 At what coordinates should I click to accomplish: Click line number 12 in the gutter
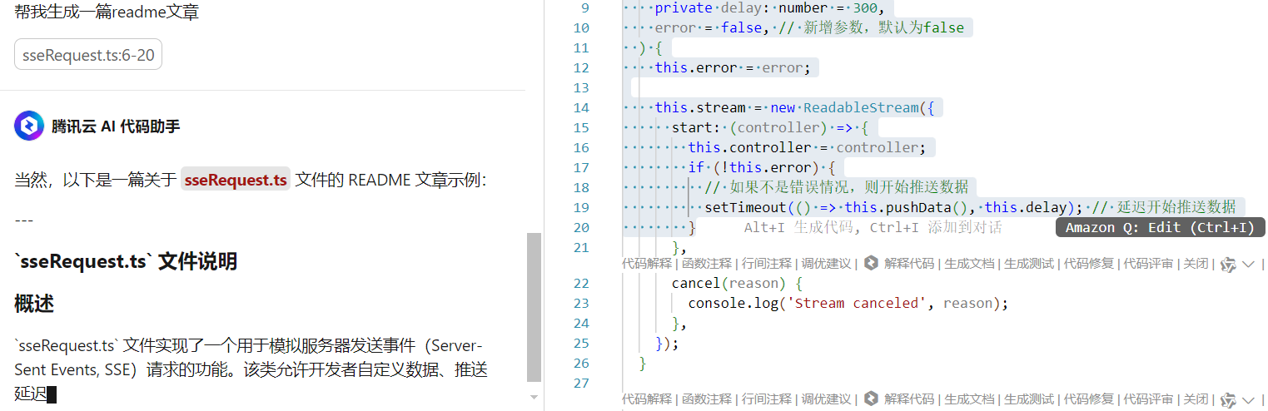(x=581, y=67)
